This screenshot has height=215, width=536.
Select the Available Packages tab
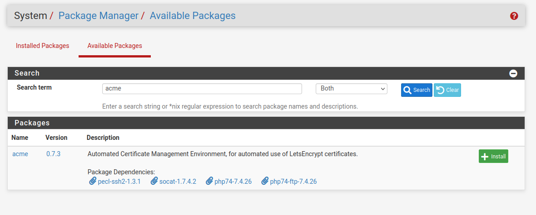(x=114, y=46)
